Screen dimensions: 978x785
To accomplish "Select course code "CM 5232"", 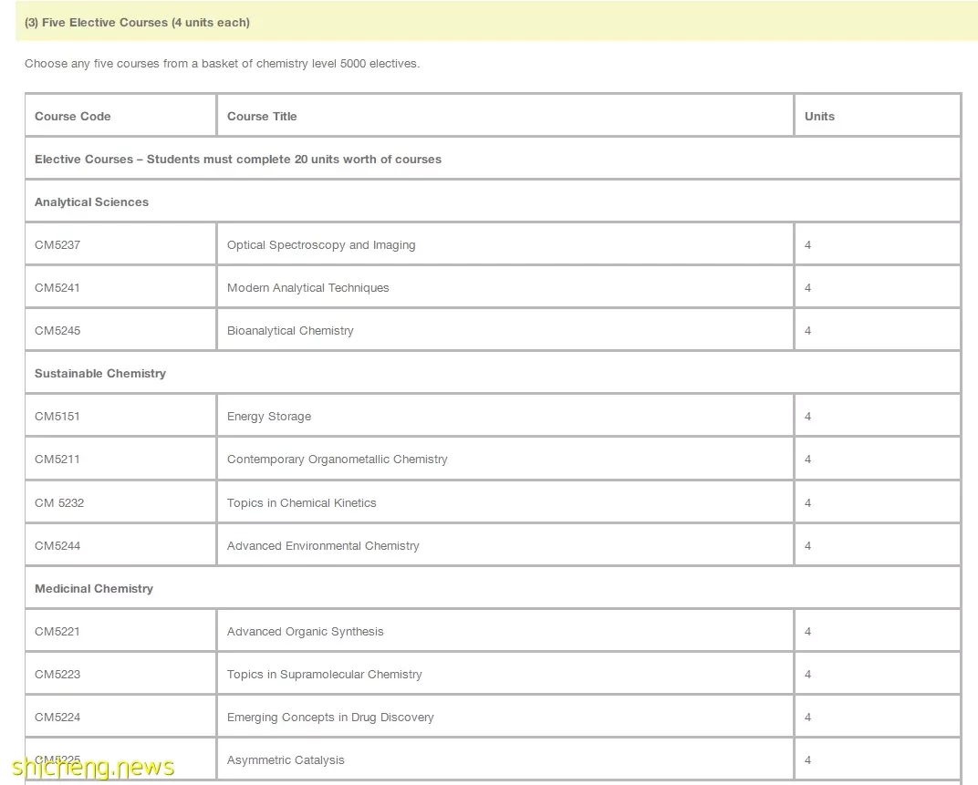I will 59,503.
